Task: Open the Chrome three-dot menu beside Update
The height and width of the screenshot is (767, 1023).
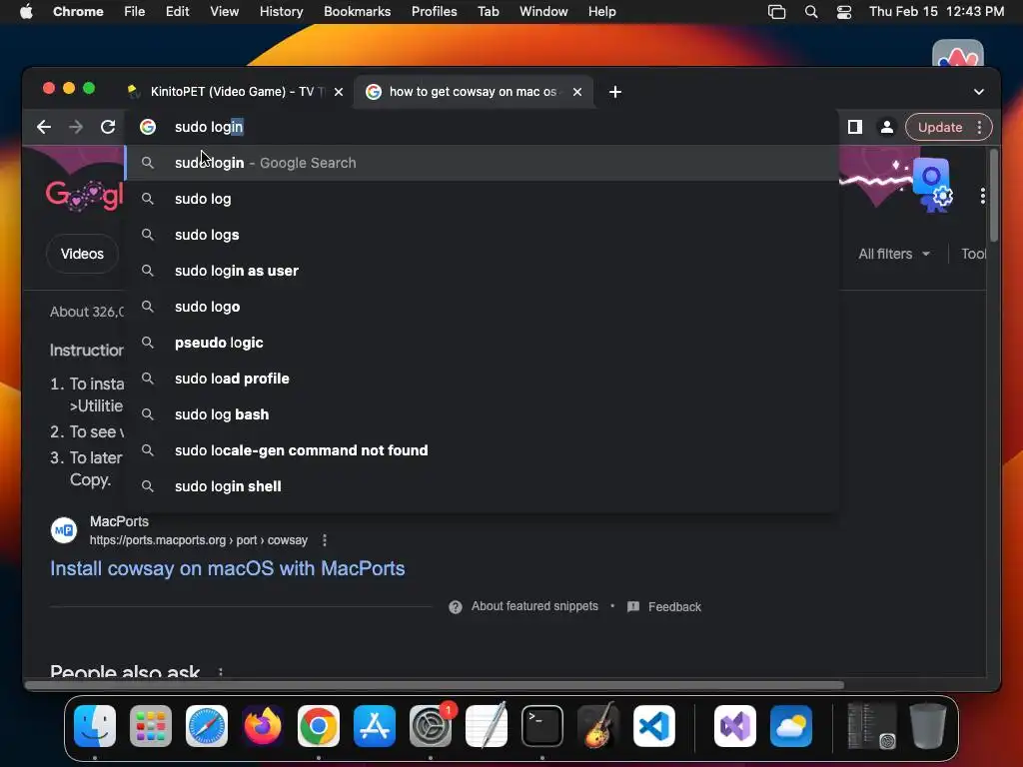Action: tap(979, 127)
